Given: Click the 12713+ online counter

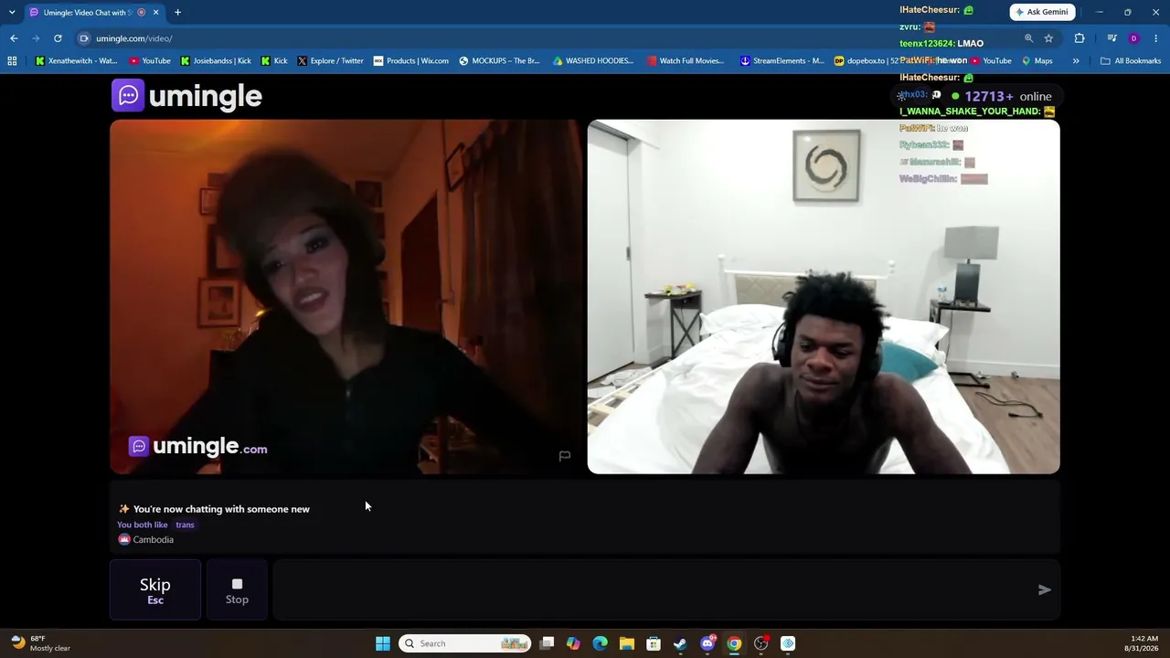Looking at the screenshot, I should click(1002, 96).
